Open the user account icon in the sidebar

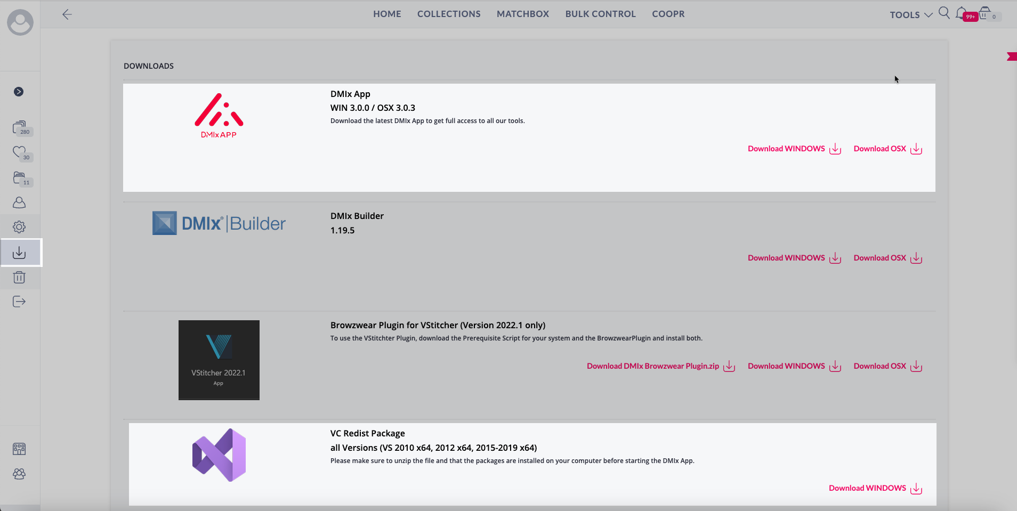click(19, 202)
